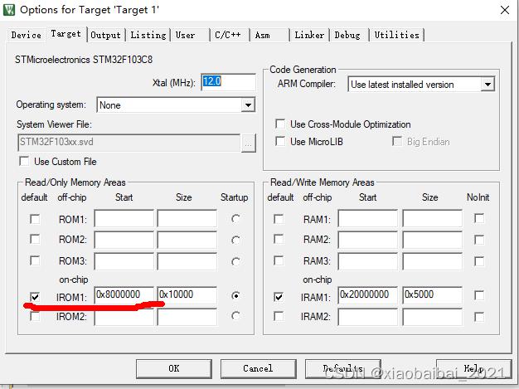This screenshot has width=519, height=389.
Task: Select the C/C++ tab
Action: tap(228, 35)
